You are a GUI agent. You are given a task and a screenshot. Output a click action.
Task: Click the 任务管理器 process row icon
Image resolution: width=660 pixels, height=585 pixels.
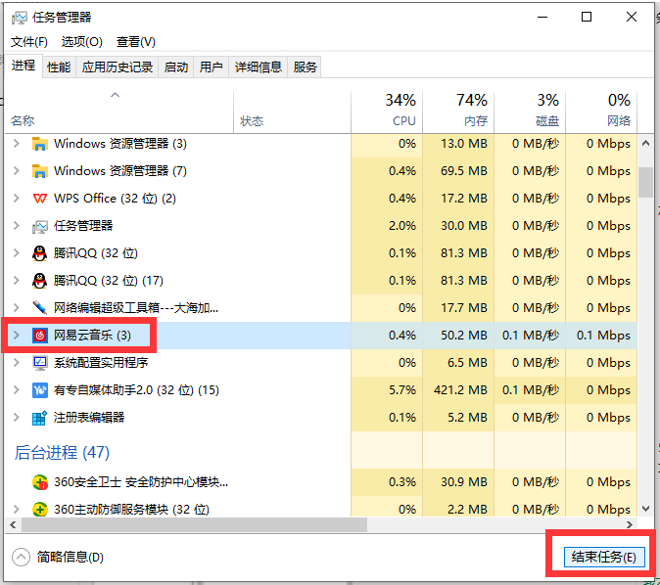tap(39, 226)
